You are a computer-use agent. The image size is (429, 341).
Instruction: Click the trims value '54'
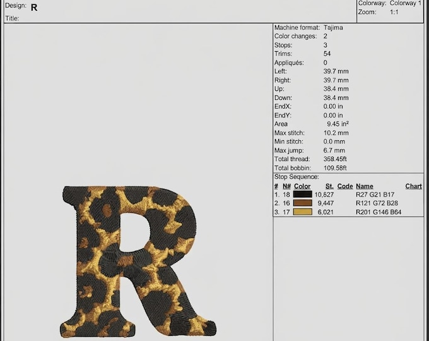[x=327, y=54]
